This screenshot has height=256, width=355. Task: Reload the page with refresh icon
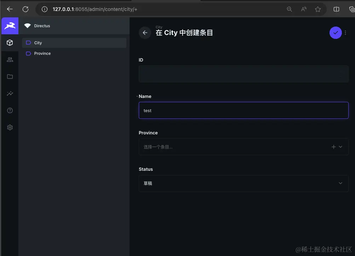25,9
